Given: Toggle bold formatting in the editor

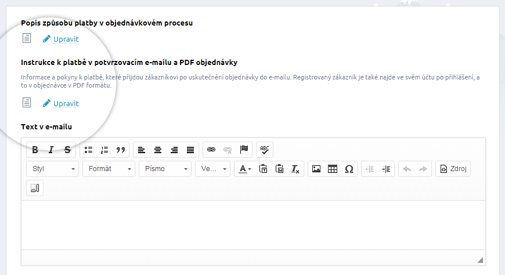Looking at the screenshot, I should 35,150.
